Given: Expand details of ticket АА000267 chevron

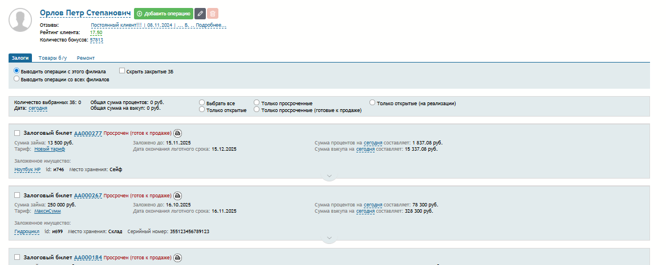Looking at the screenshot, I should pos(329,238).
